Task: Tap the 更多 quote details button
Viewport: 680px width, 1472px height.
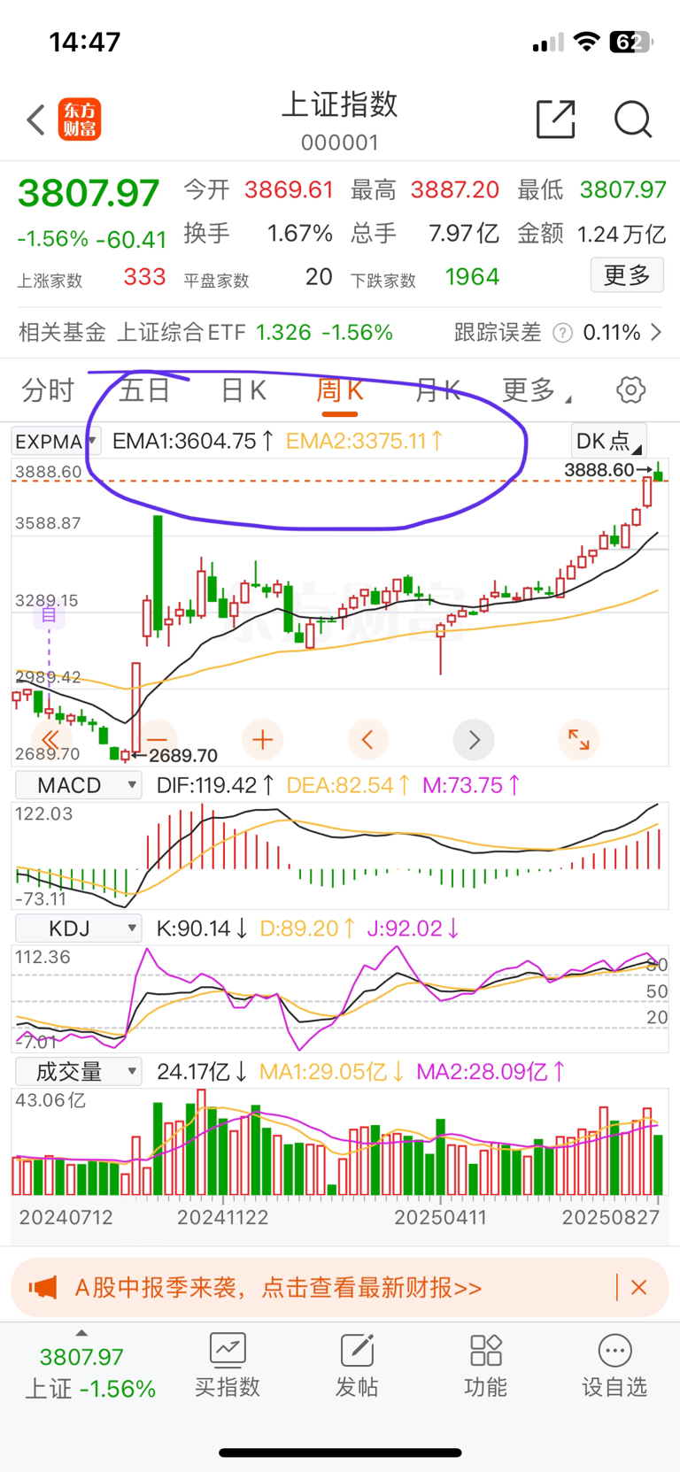Action: tap(627, 275)
